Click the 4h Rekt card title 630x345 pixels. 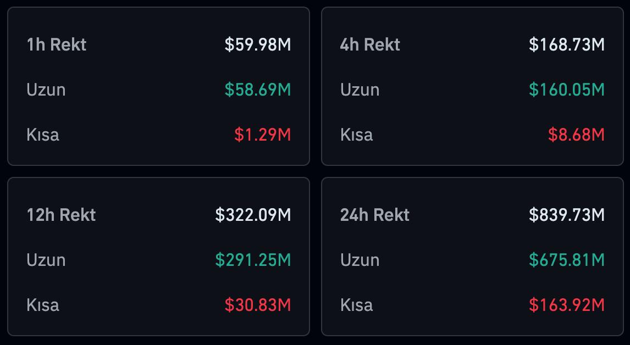coord(370,44)
